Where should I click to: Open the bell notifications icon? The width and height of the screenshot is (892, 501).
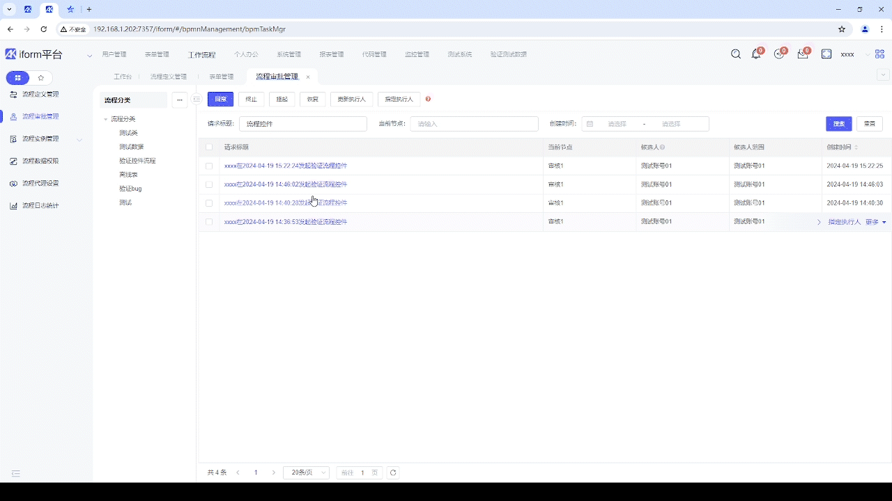pos(756,54)
